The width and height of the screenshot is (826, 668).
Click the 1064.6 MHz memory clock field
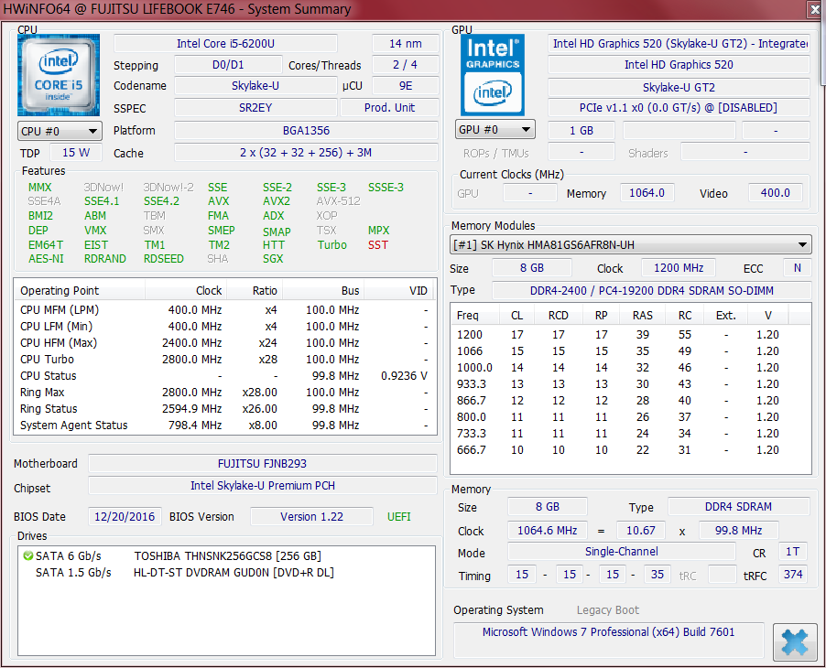point(547,531)
